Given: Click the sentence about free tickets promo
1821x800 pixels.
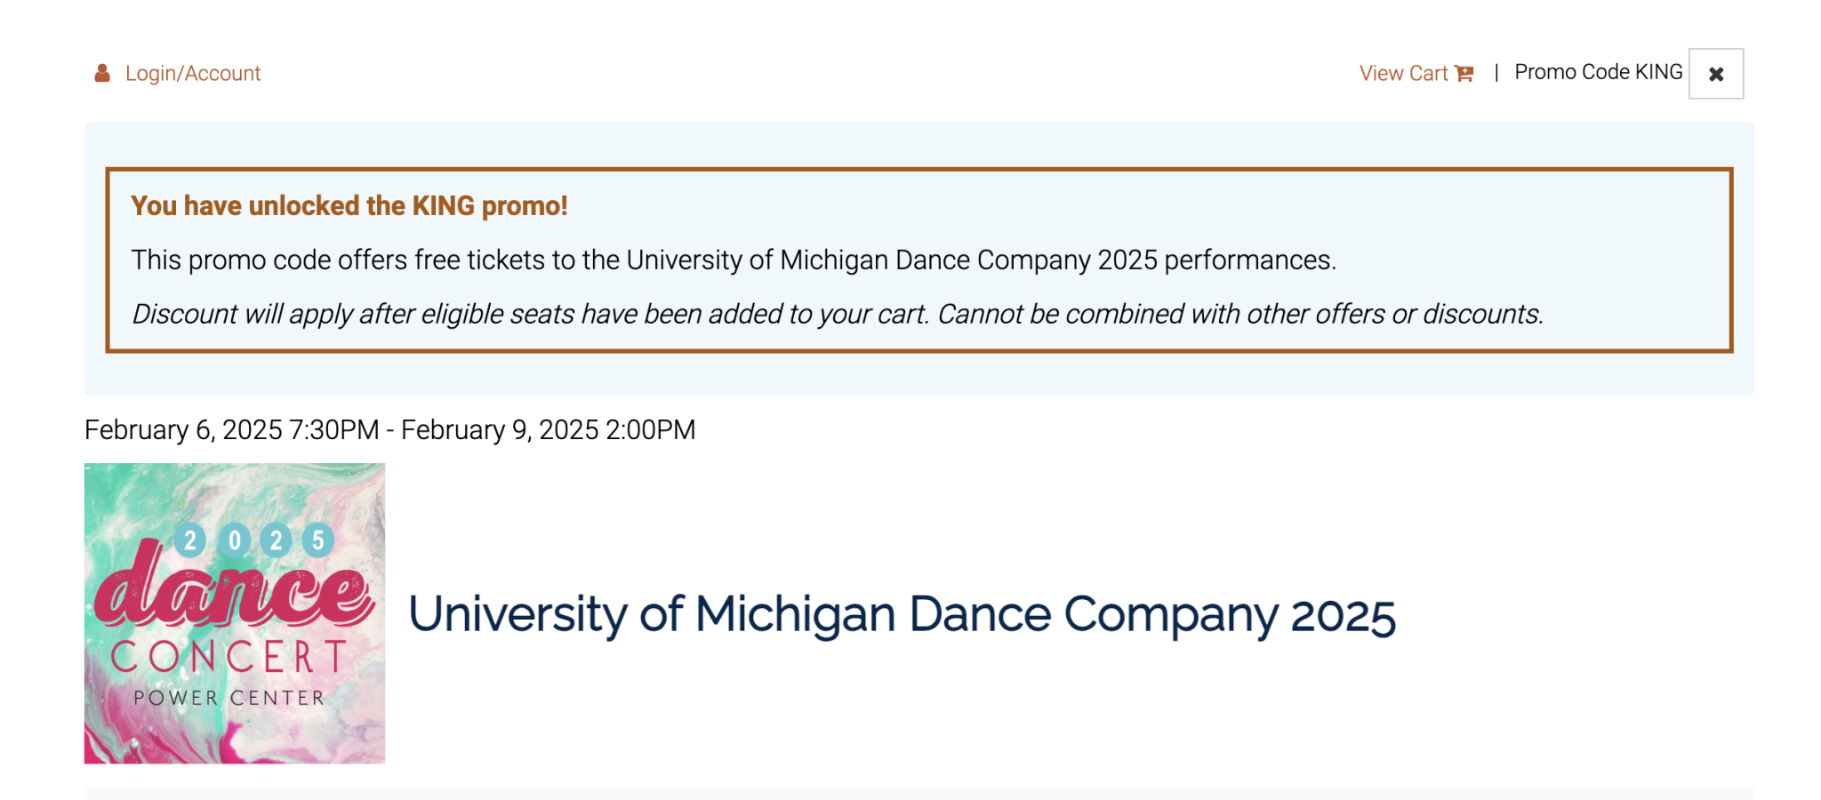Looking at the screenshot, I should [734, 260].
